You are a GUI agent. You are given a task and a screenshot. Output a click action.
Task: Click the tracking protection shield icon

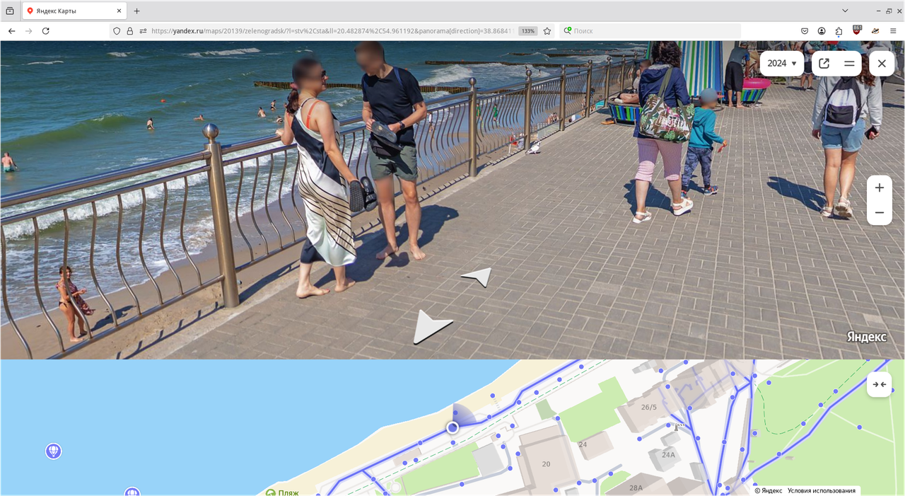[x=117, y=31]
